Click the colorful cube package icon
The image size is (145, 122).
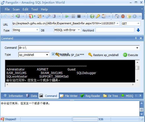coord(31,16)
